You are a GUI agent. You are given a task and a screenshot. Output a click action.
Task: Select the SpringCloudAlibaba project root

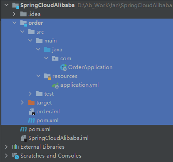47,5
